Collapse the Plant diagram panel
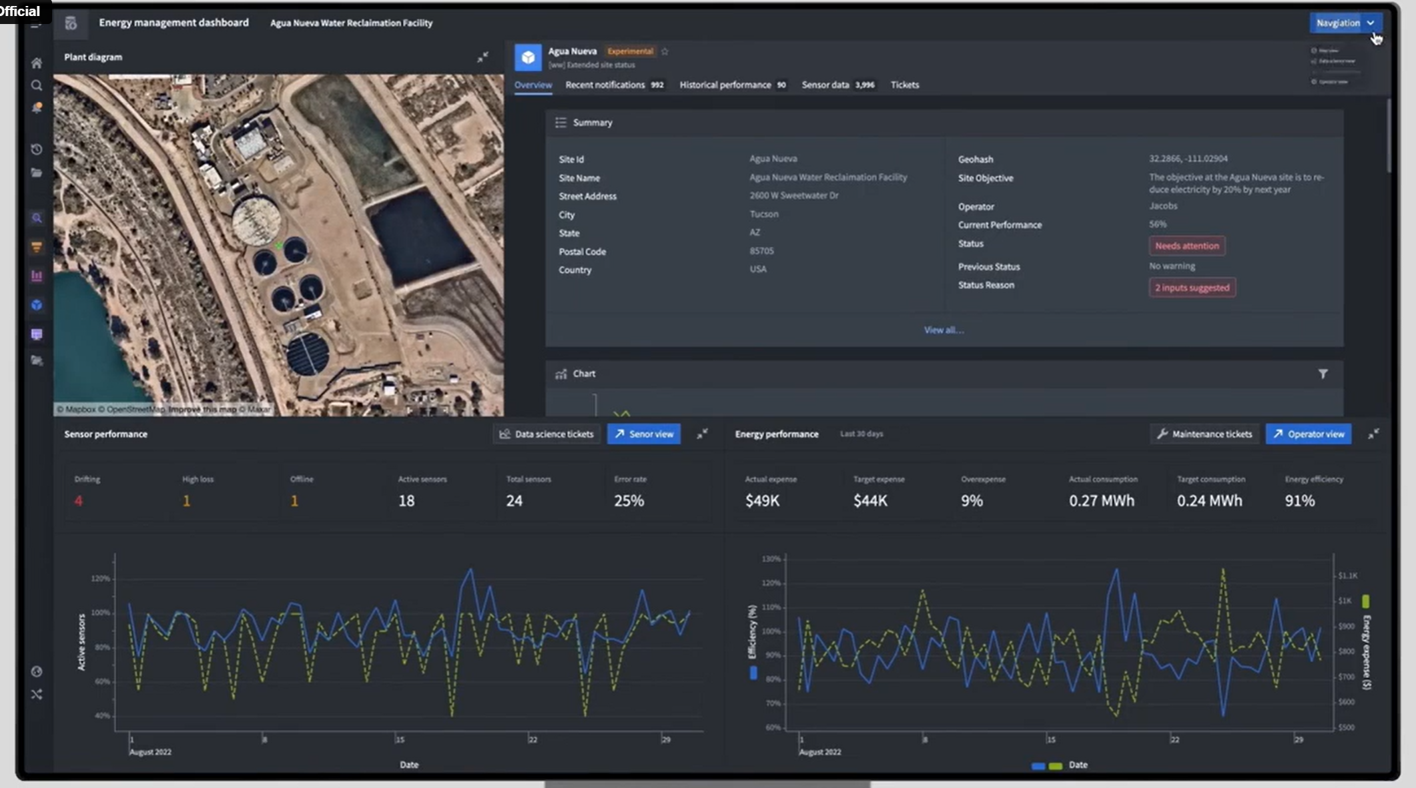Image resolution: width=1416 pixels, height=788 pixels. coord(482,57)
